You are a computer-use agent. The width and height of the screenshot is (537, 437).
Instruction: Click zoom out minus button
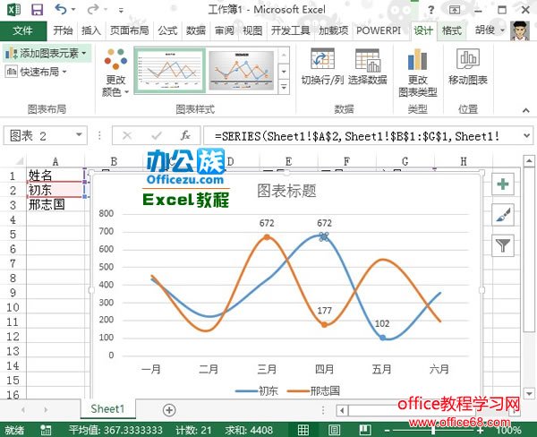pos(387,430)
